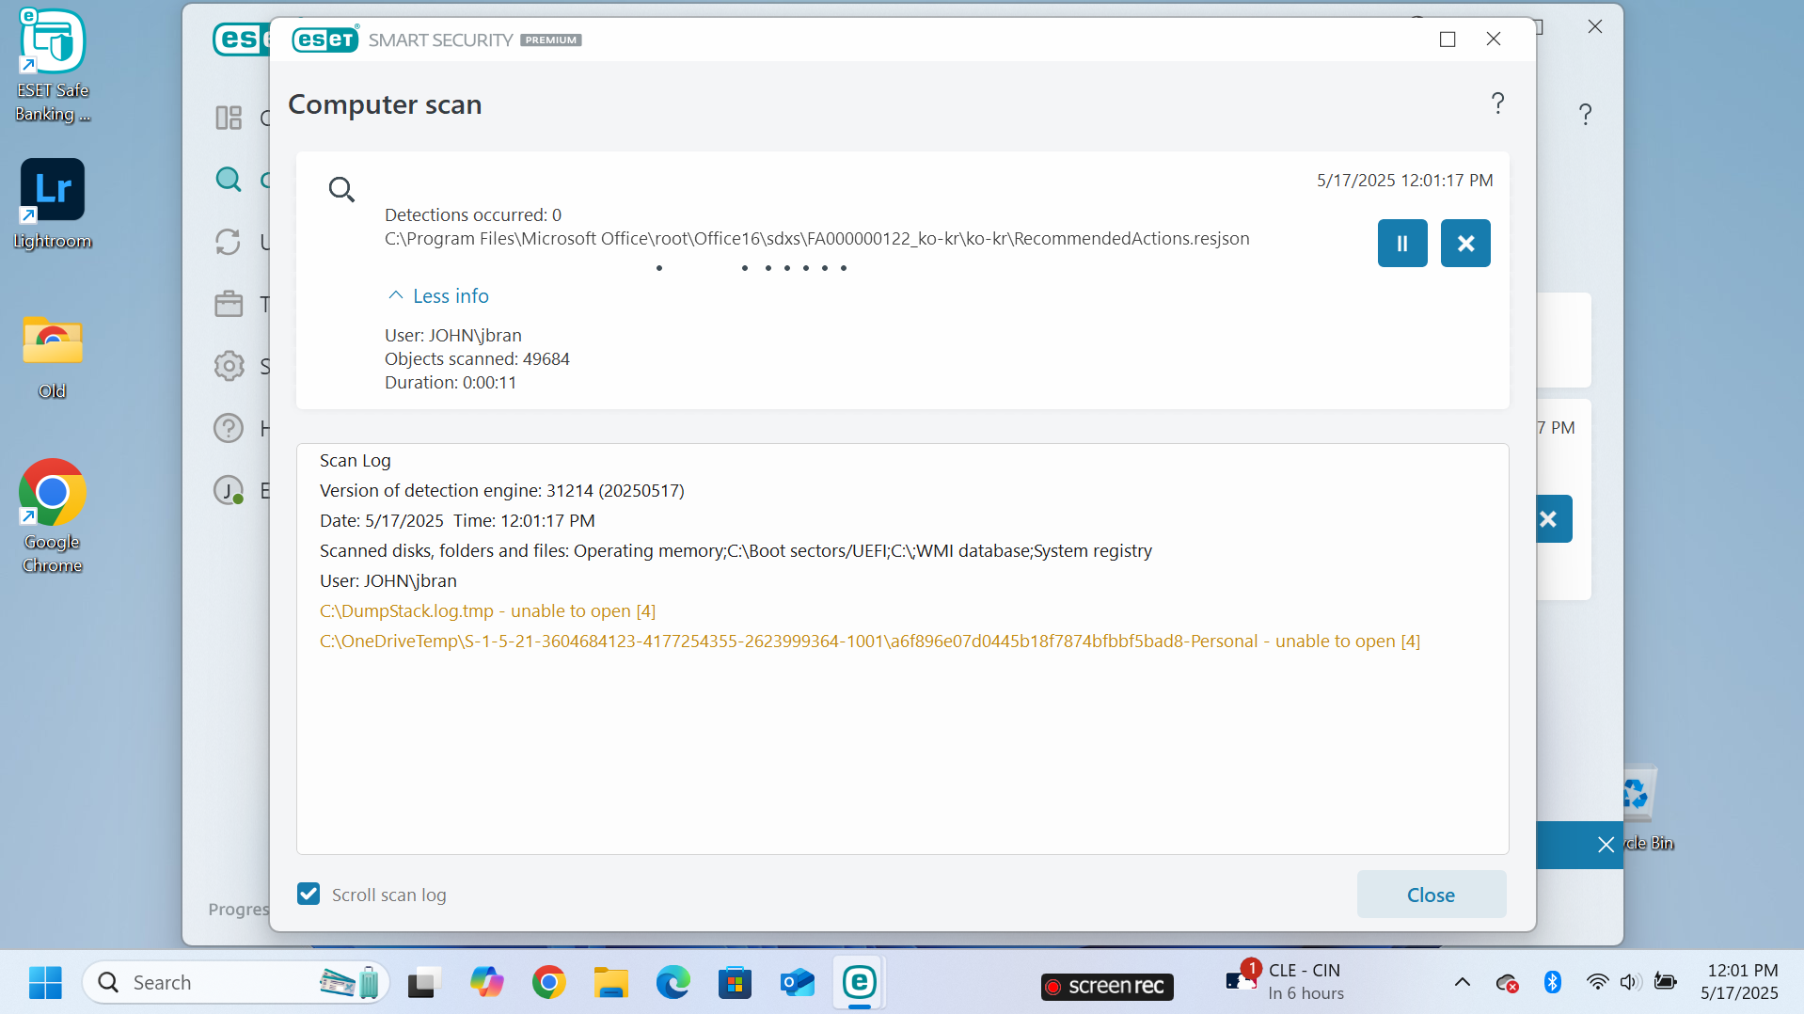This screenshot has height=1014, width=1804.
Task: Click the Close button in scan dialog
Action: pyautogui.click(x=1431, y=895)
